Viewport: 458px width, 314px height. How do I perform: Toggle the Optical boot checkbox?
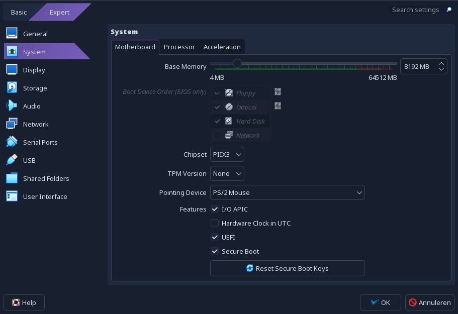pyautogui.click(x=217, y=107)
